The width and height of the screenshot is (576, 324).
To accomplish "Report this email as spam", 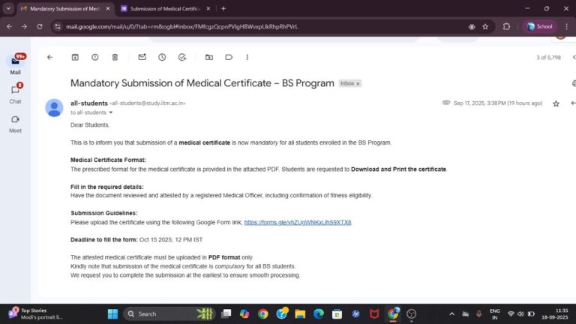I will (95, 57).
